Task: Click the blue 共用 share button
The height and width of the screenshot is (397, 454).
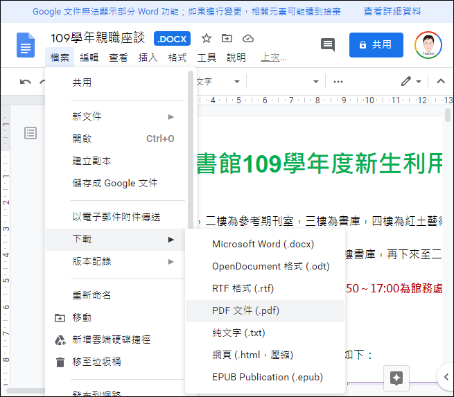Action: [x=376, y=45]
